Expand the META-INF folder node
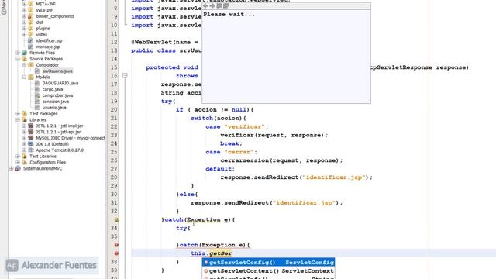Viewport: 496px width, 279px height. tap(24, 4)
